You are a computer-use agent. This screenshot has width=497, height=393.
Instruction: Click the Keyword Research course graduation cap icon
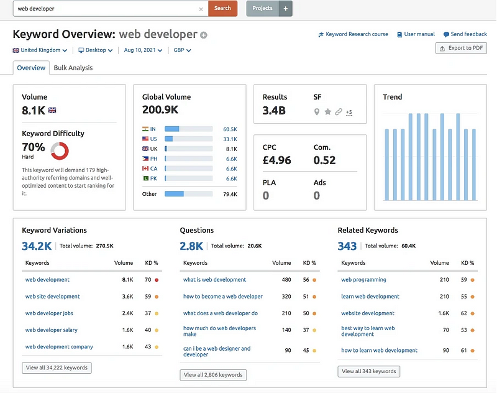321,34
